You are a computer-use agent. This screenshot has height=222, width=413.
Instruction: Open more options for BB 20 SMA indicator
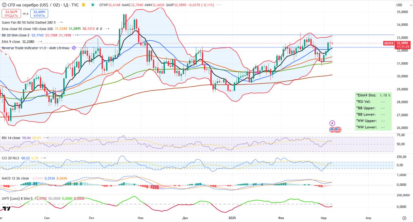point(76,35)
